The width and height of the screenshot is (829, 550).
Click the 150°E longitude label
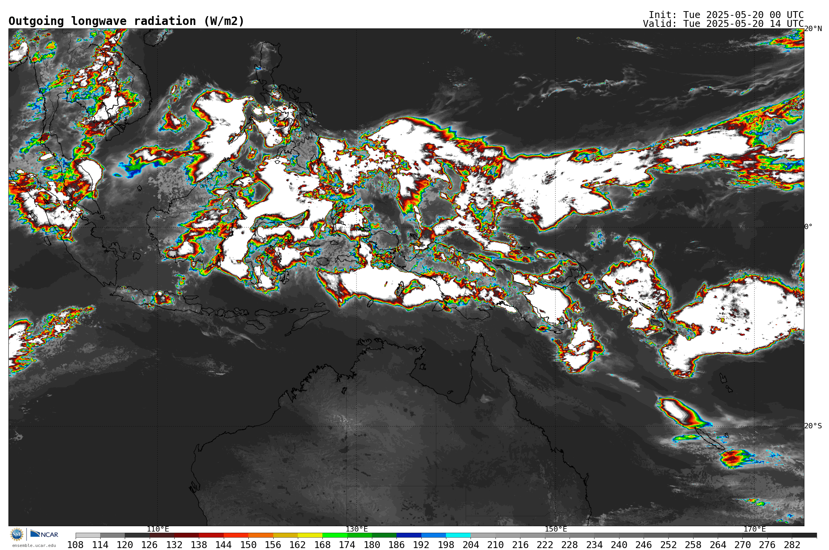tap(556, 529)
